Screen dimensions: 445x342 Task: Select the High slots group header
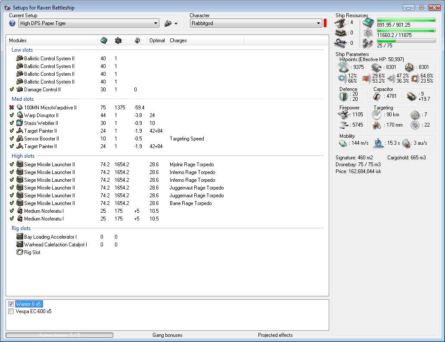pos(23,156)
